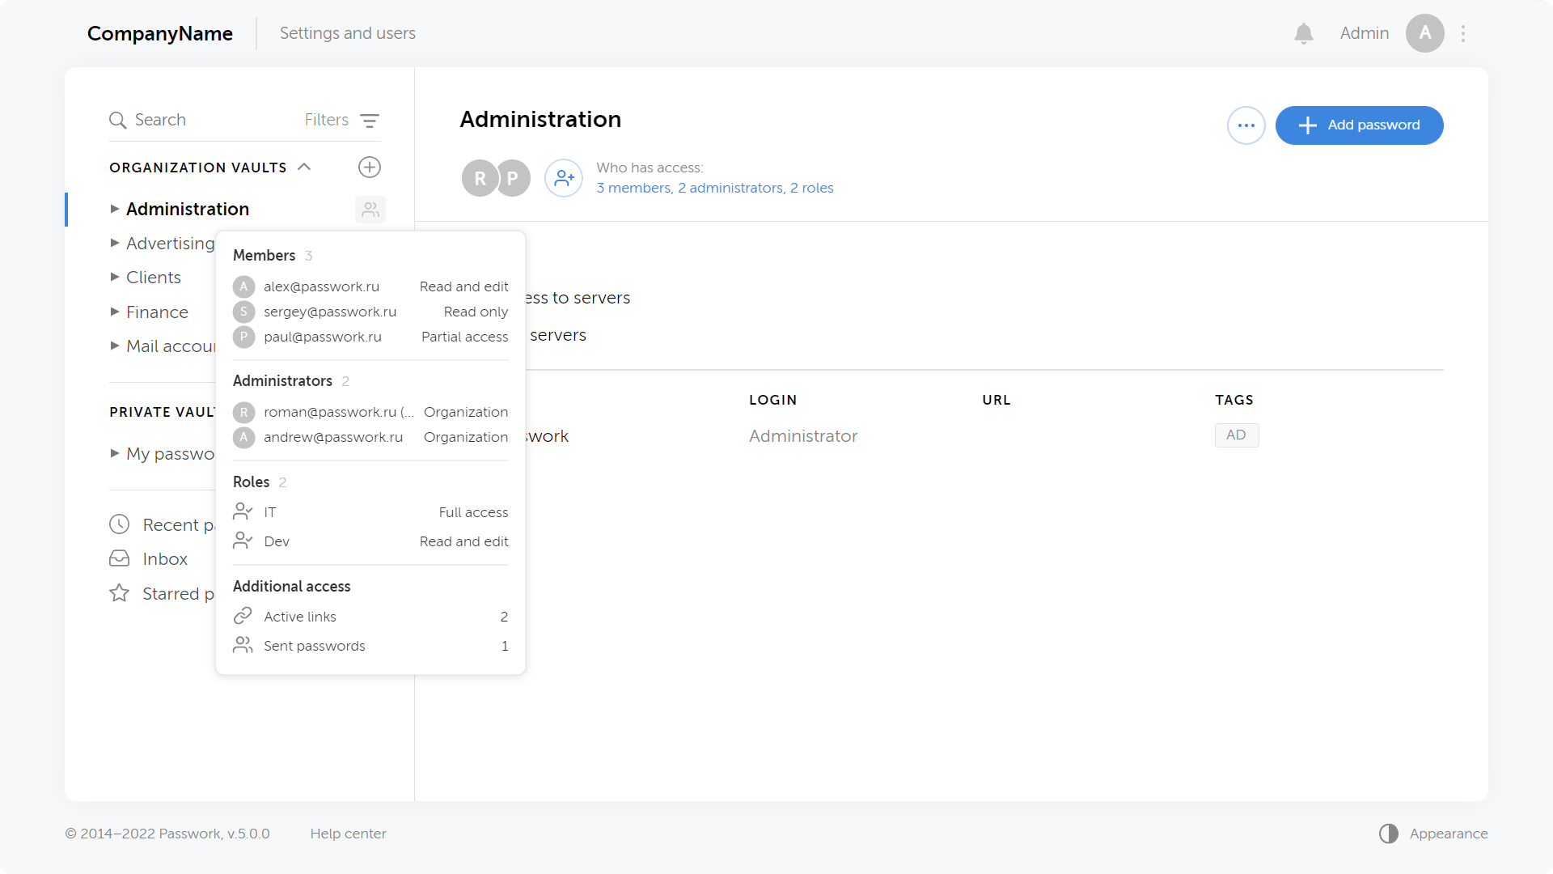The image size is (1553, 874).
Task: Open the three-dot menu beside Admin avatar
Action: (x=1463, y=33)
